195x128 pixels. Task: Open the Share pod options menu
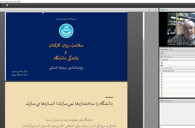tap(156, 10)
